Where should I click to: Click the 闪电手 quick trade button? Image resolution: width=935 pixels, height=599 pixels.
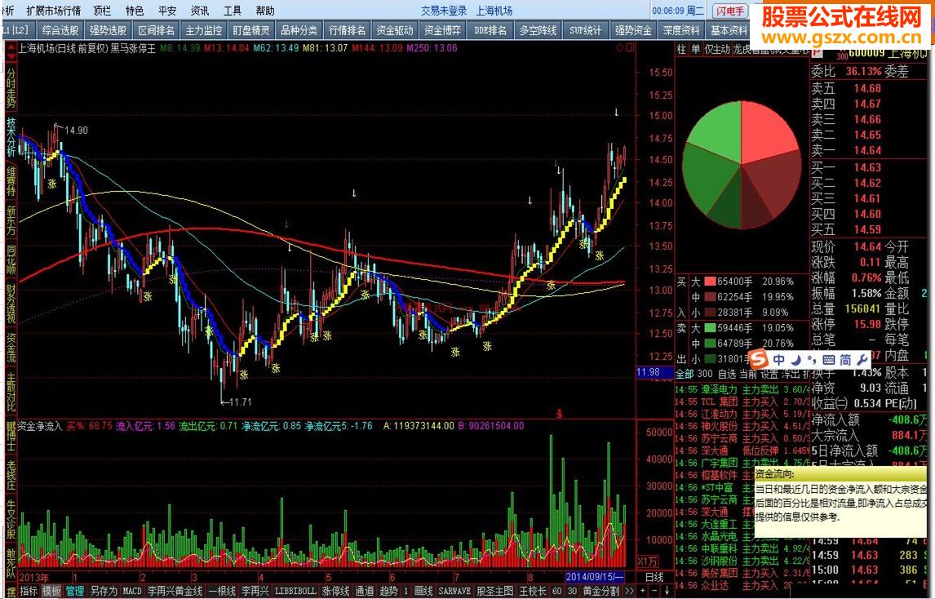pos(730,11)
